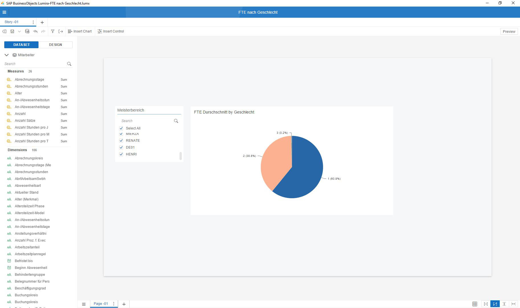Click Insert Chart

click(80, 31)
